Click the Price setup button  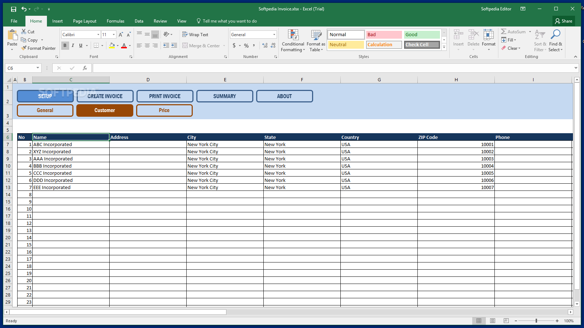tap(164, 110)
